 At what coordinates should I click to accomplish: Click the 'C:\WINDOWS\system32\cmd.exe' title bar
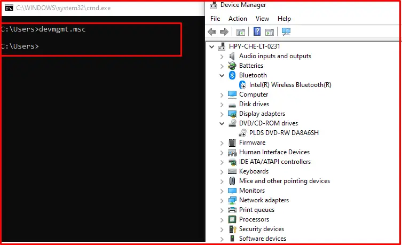[x=103, y=8]
